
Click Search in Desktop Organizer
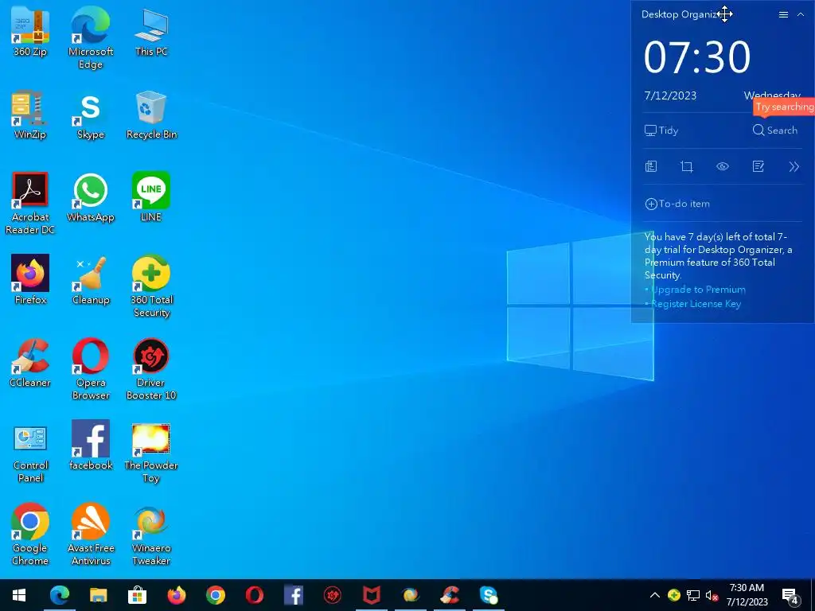click(774, 130)
